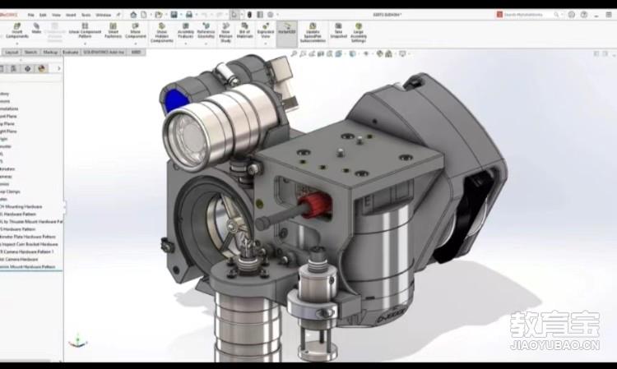Open Assembly Features tool
Viewport: 617px width, 369px height.
tap(186, 30)
